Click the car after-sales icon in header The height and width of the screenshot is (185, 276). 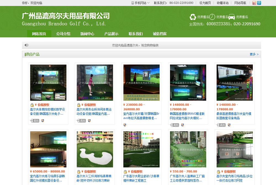[232, 17]
